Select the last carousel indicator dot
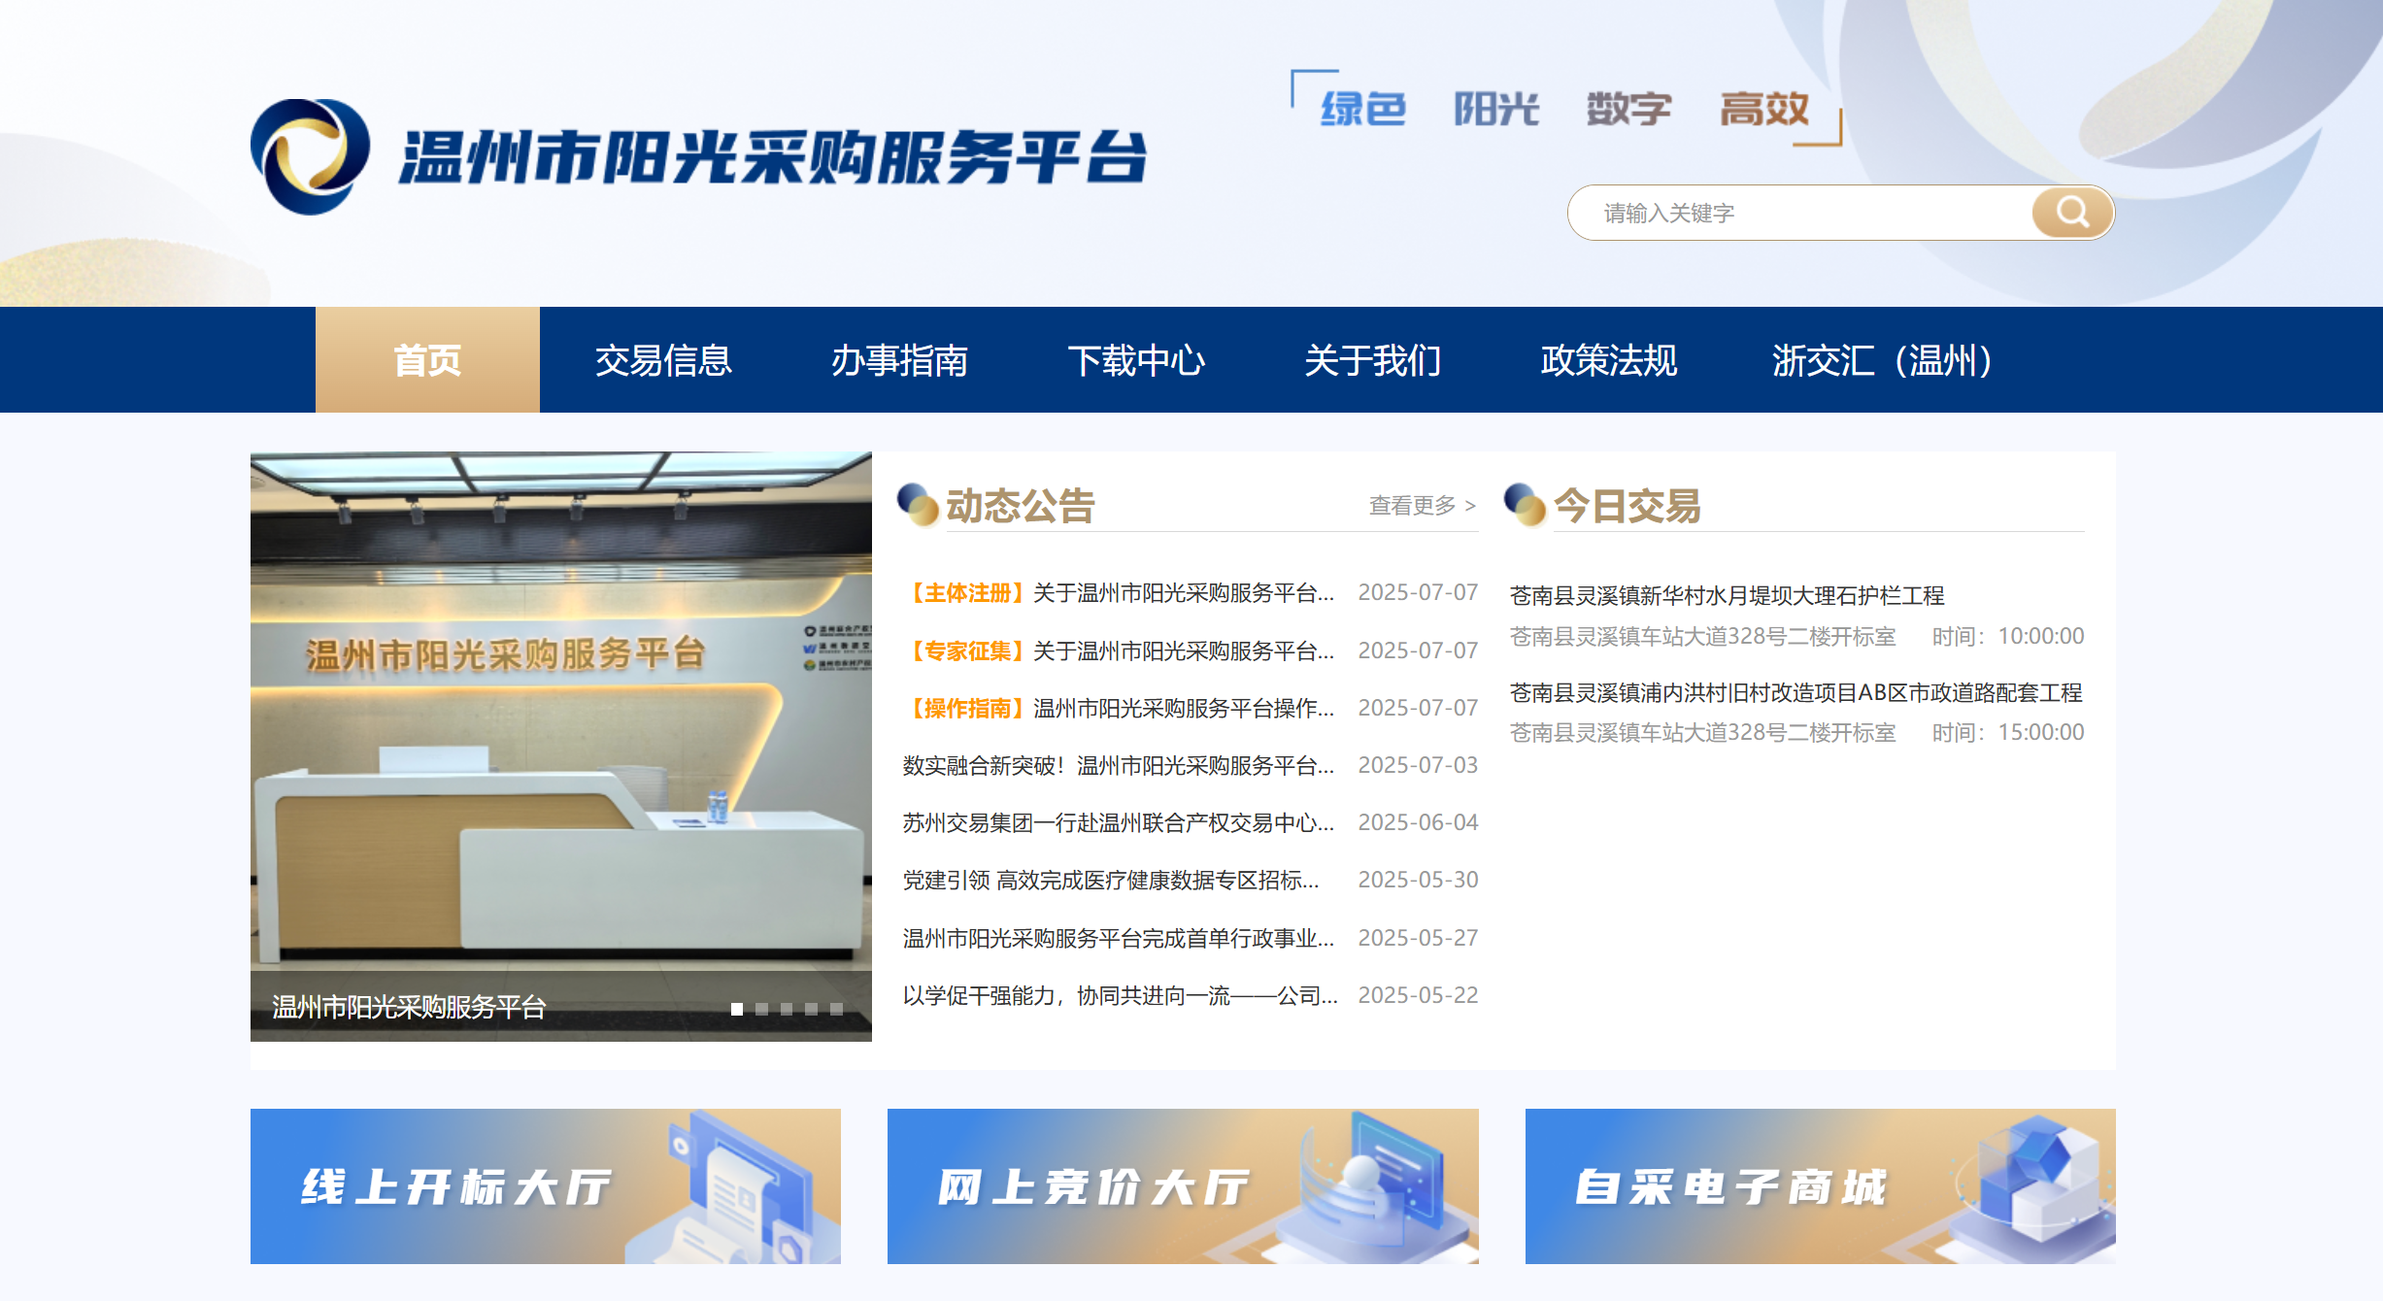The width and height of the screenshot is (2383, 1301). [836, 1010]
